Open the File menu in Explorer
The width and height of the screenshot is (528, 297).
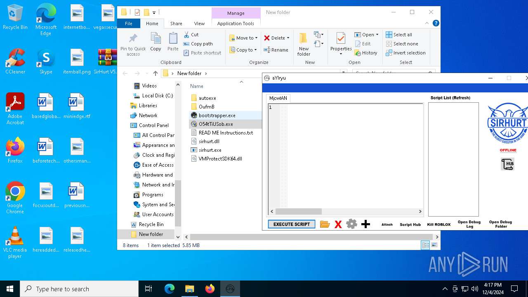(129, 24)
